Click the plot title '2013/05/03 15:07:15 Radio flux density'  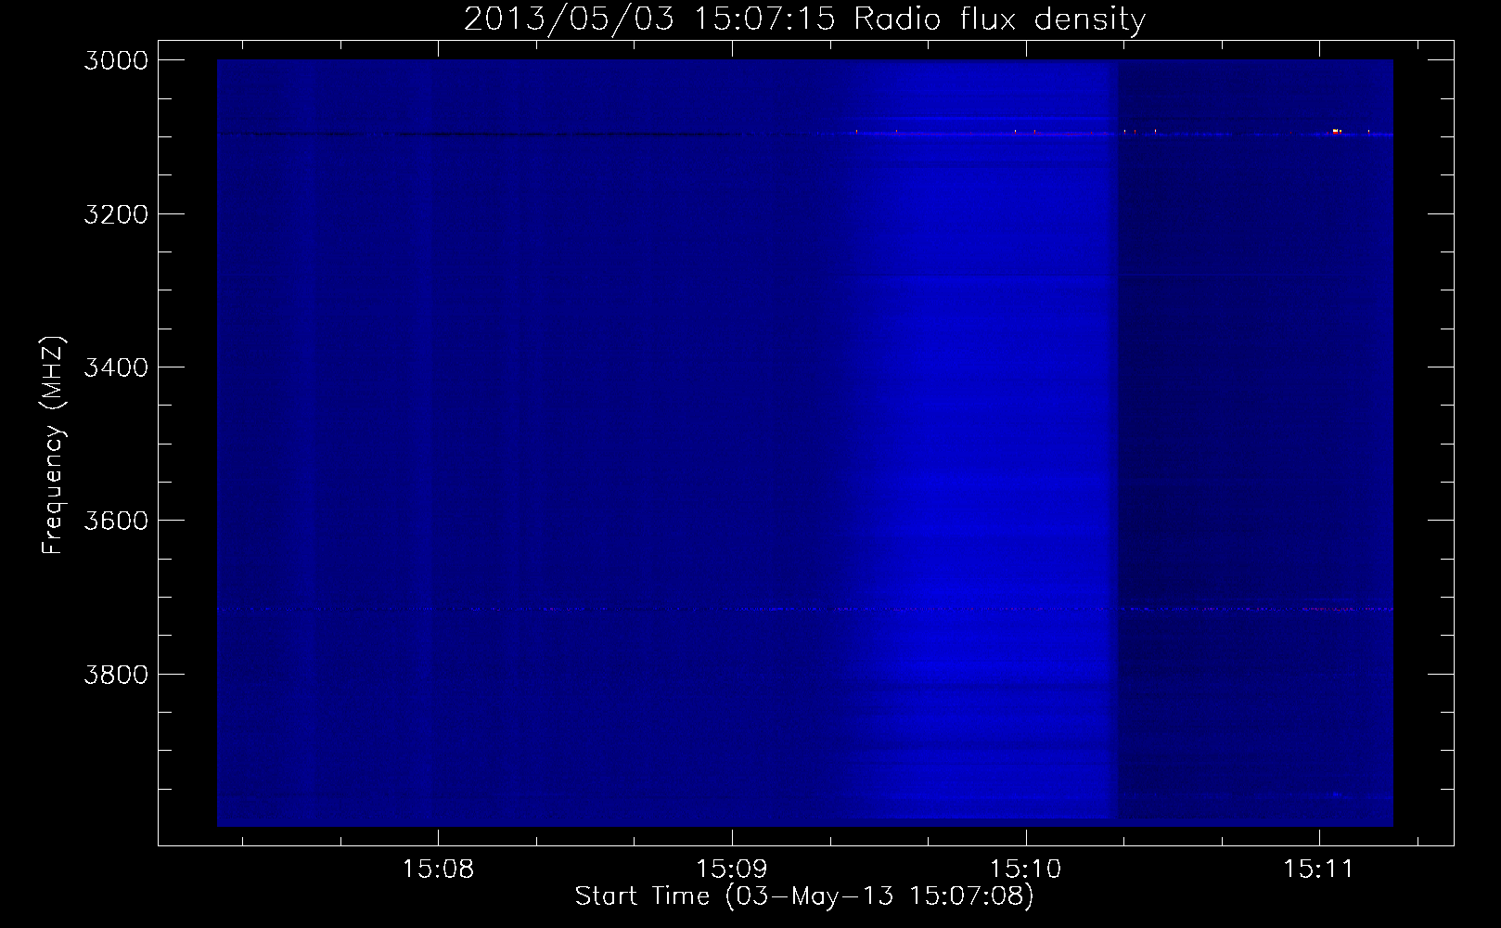pyautogui.click(x=804, y=19)
